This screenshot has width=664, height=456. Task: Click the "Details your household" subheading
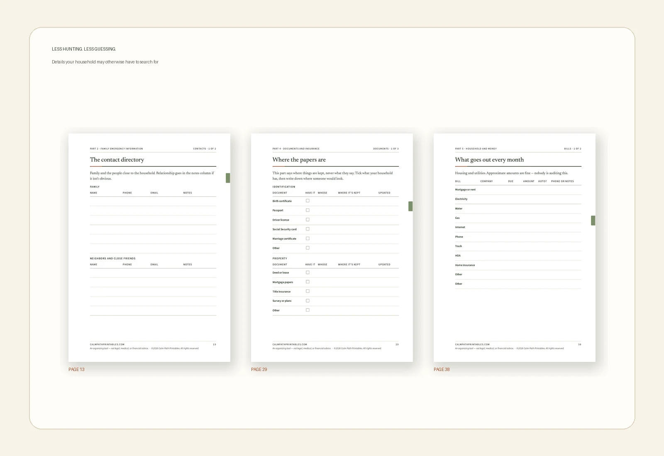[x=105, y=62]
